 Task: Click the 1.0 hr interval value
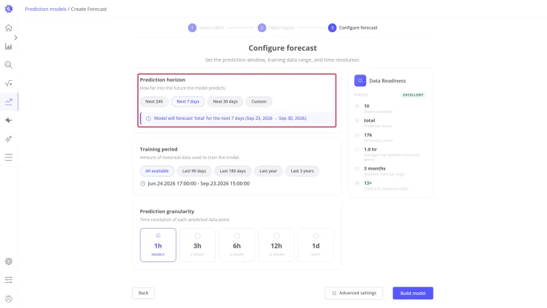pos(370,149)
